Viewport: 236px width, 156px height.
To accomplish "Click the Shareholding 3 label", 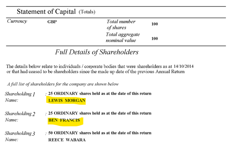I will [20, 133].
